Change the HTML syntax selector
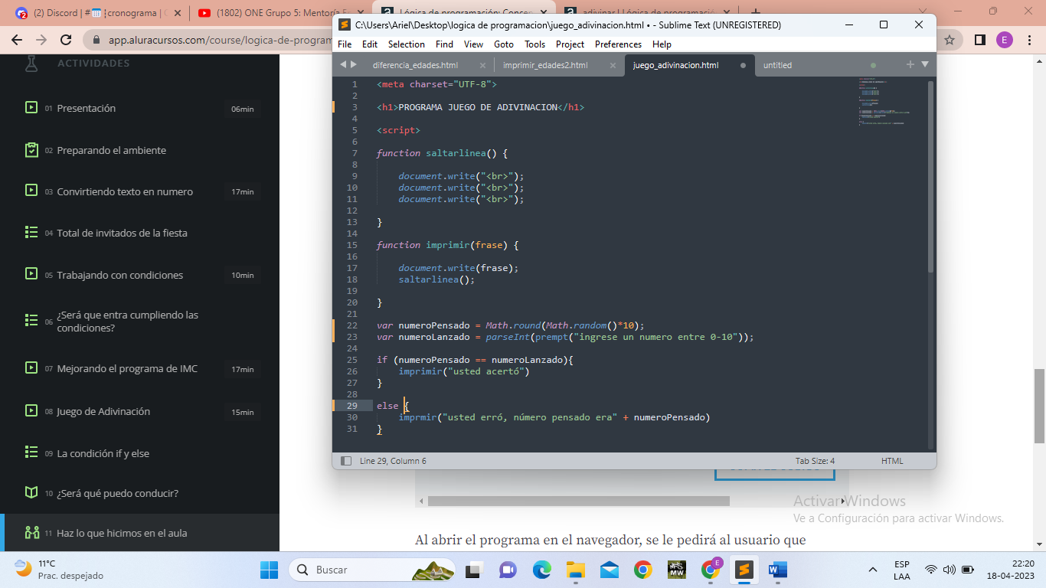Image resolution: width=1046 pixels, height=588 pixels. pyautogui.click(x=892, y=461)
